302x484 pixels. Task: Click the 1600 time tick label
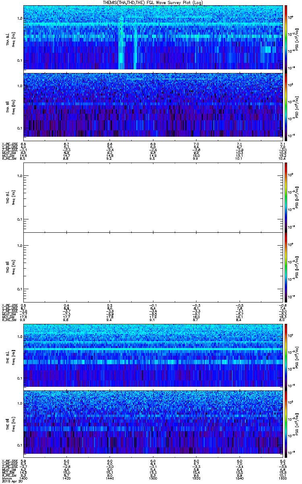282,478
